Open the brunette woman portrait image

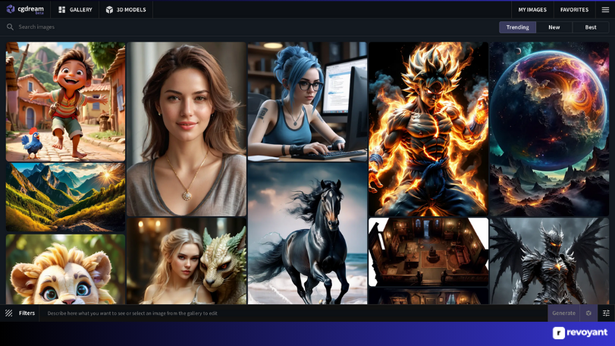point(187,129)
